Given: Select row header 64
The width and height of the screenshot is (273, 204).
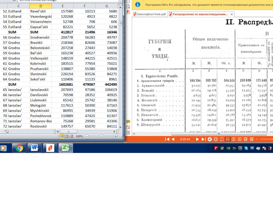Looking at the screenshot, I should tap(5, 79).
